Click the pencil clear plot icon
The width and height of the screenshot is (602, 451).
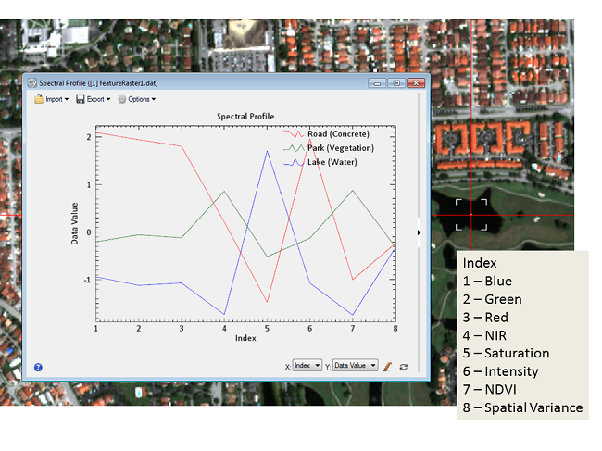pyautogui.click(x=388, y=367)
